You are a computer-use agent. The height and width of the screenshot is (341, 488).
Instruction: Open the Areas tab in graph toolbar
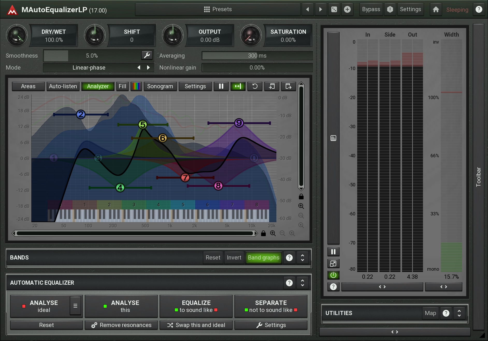tap(28, 86)
